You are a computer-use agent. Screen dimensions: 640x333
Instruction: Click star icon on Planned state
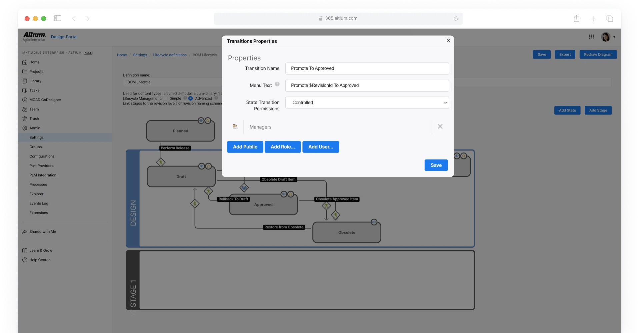(208, 121)
